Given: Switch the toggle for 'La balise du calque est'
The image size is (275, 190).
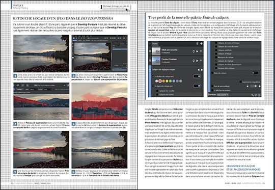Looking at the screenshot, I should [x=197, y=76].
